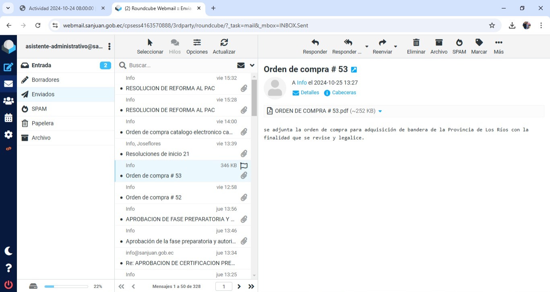The width and height of the screenshot is (550, 292).
Task: Switch to the Actividad browser tab
Action: point(61,8)
